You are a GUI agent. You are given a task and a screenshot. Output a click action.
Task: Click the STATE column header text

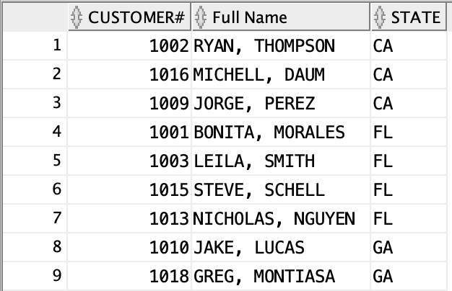[415, 17]
